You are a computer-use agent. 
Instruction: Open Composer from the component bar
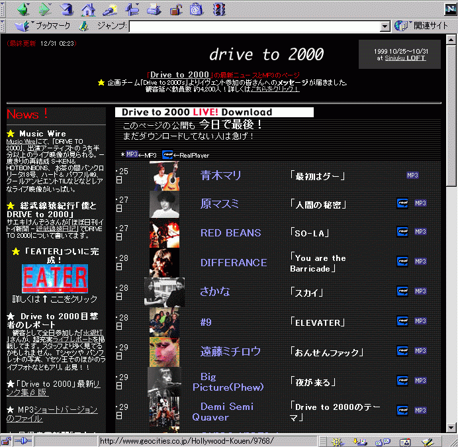tap(428, 442)
